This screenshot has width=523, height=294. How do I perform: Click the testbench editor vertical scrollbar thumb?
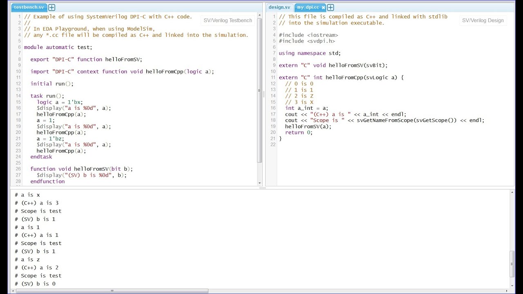point(260,91)
